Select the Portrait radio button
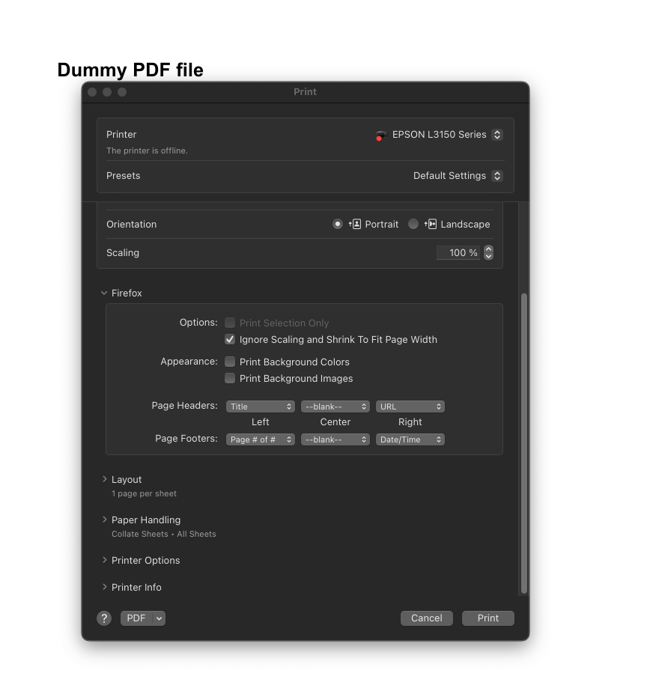Screen dimensions: 650x682 [x=338, y=224]
